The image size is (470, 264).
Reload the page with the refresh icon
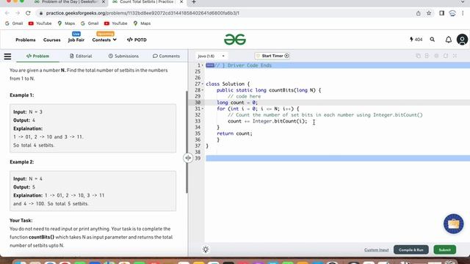28,13
